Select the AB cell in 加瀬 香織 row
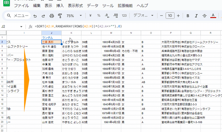 pos(151,69)
